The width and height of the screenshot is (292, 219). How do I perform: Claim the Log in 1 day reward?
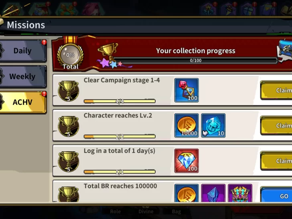(276, 161)
